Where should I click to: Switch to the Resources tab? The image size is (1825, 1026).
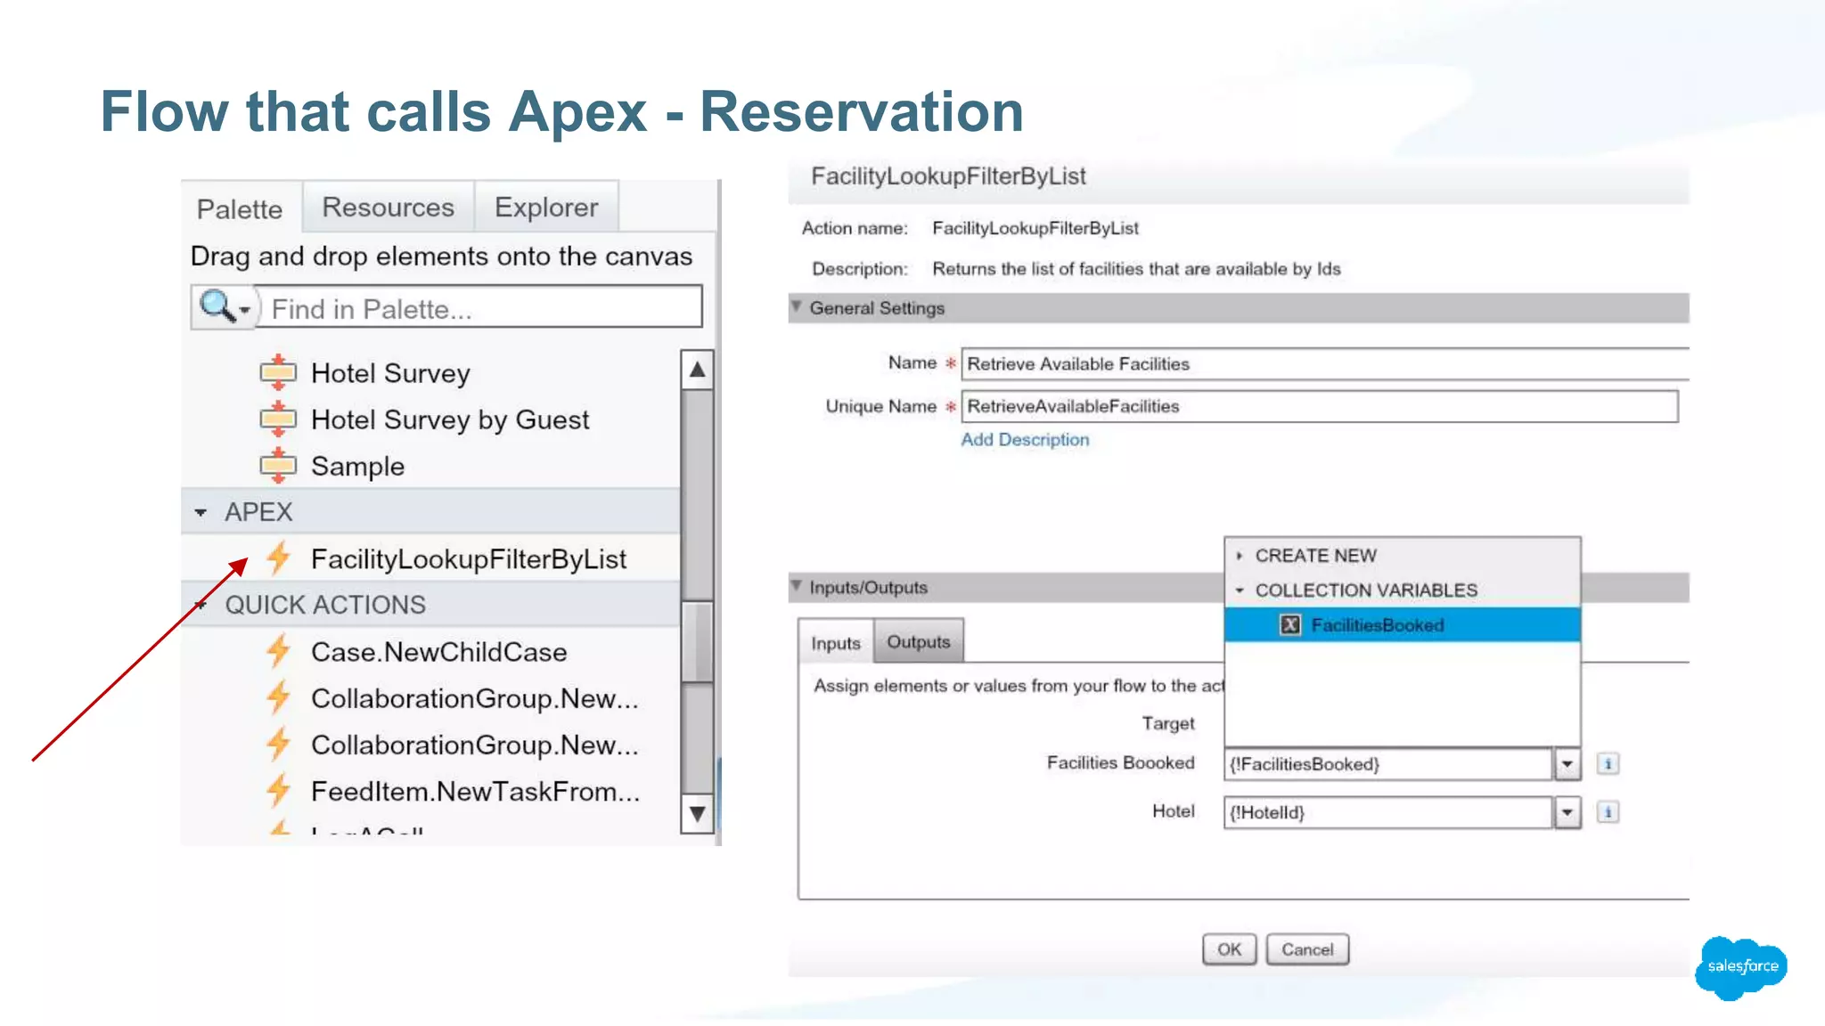tap(388, 207)
